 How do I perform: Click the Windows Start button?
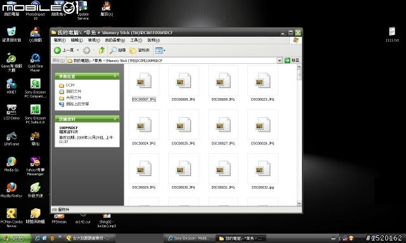(x=15, y=238)
